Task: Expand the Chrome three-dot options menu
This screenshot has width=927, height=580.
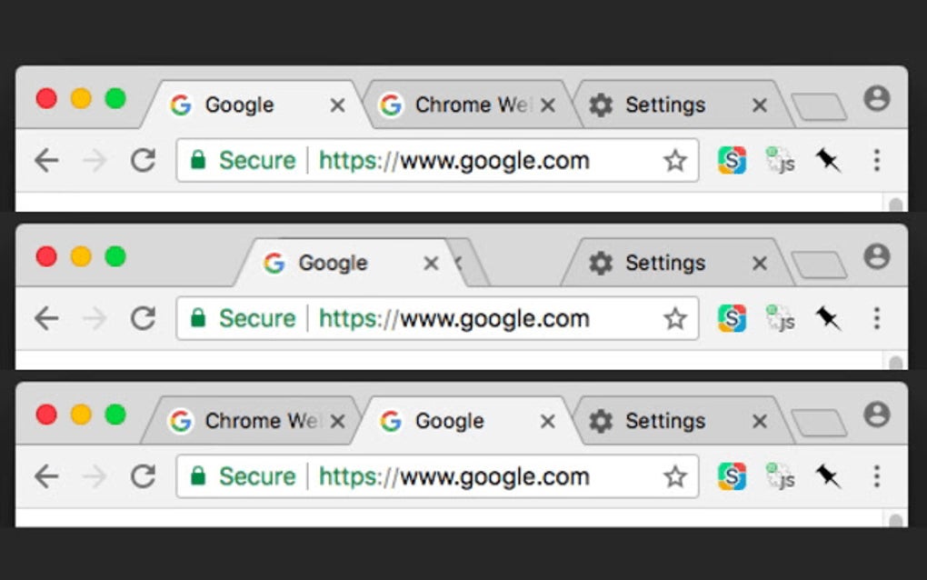Action: 876,160
